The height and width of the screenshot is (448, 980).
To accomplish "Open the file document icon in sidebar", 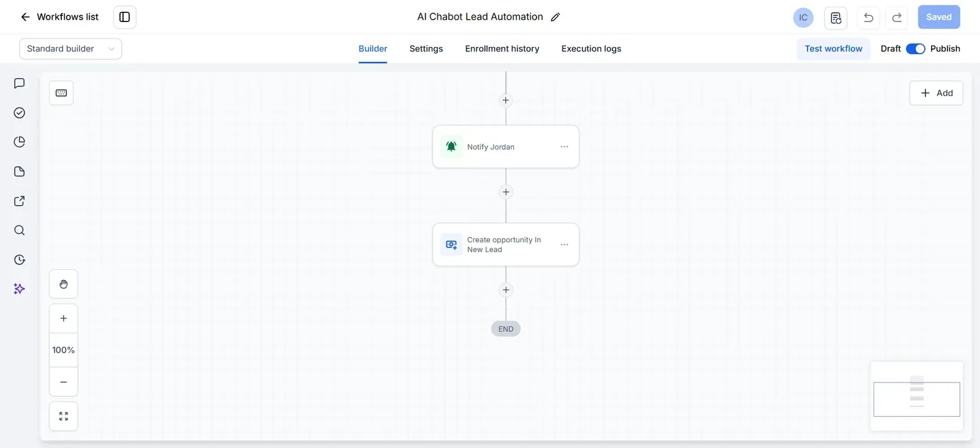I will (x=20, y=171).
